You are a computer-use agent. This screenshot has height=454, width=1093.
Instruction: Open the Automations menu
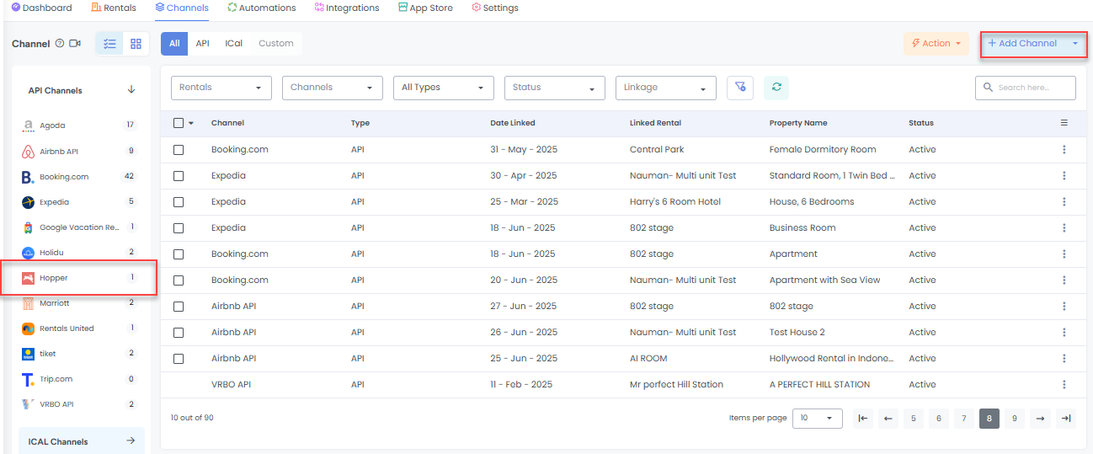click(x=262, y=8)
